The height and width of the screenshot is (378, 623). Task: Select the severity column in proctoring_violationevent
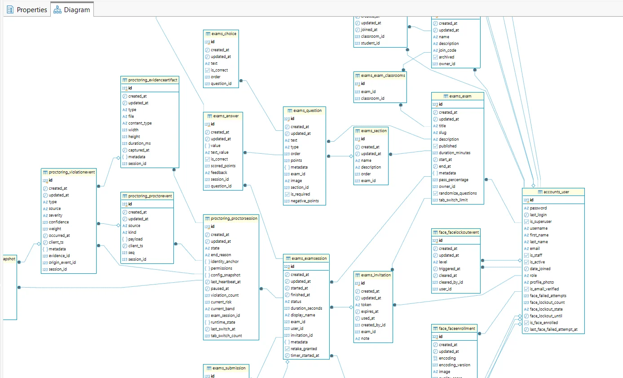[x=69, y=215]
